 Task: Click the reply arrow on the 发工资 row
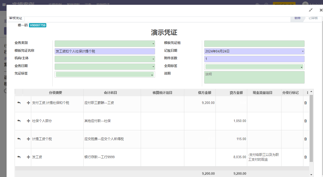(x=19, y=157)
